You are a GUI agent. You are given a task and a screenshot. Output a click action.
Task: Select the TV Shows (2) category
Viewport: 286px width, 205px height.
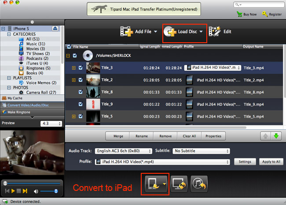38,54
